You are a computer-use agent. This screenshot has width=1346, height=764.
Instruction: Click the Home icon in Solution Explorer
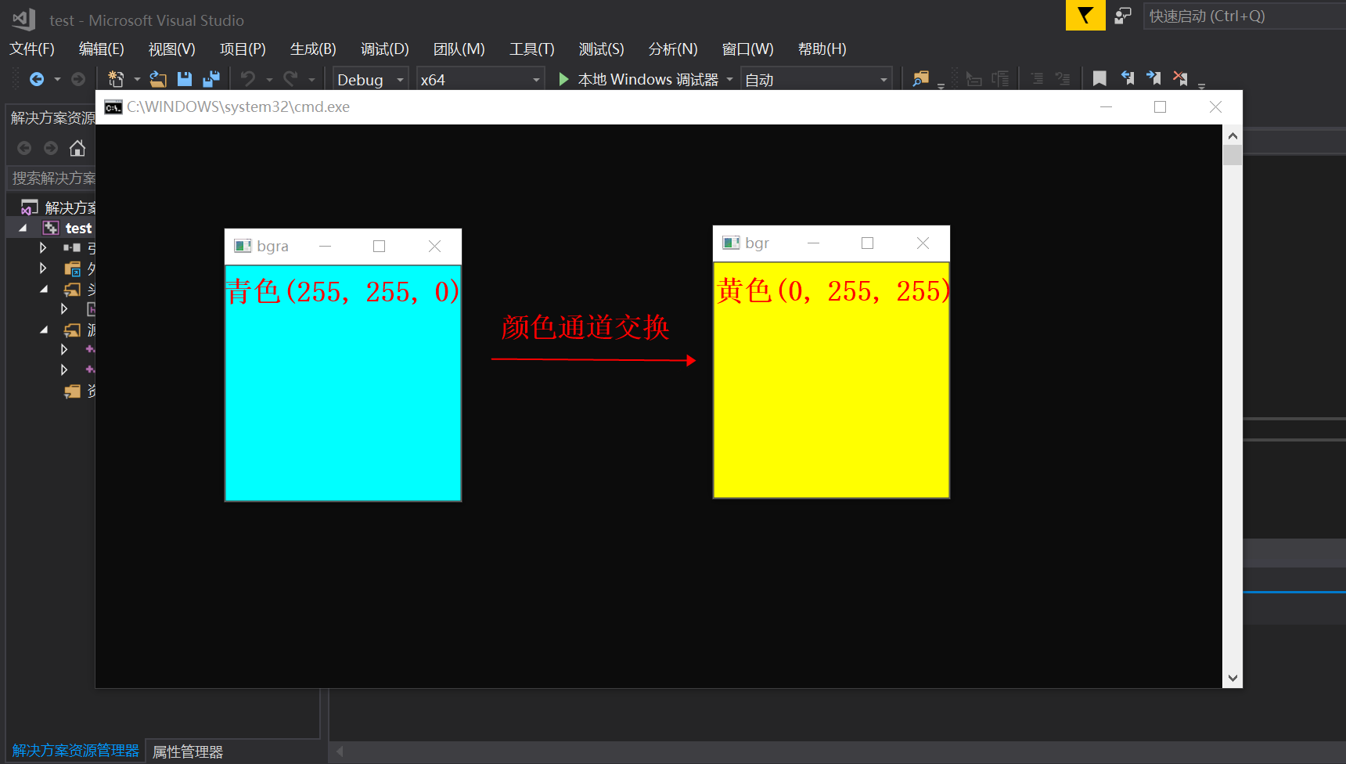pyautogui.click(x=77, y=148)
